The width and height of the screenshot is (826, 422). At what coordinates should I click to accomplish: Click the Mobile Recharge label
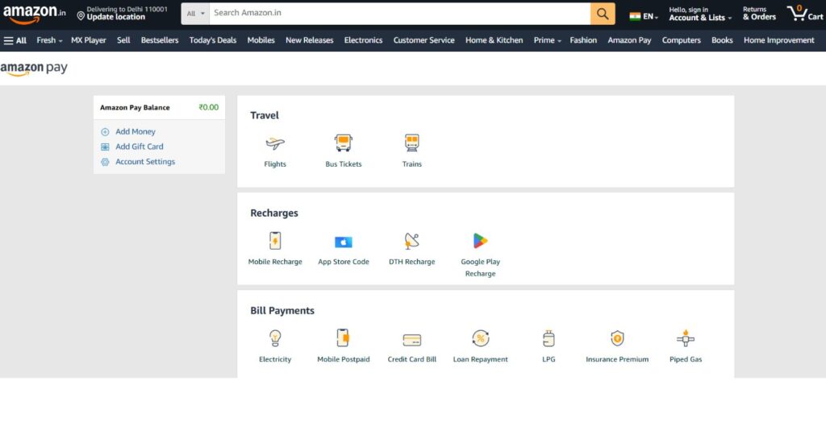point(275,262)
